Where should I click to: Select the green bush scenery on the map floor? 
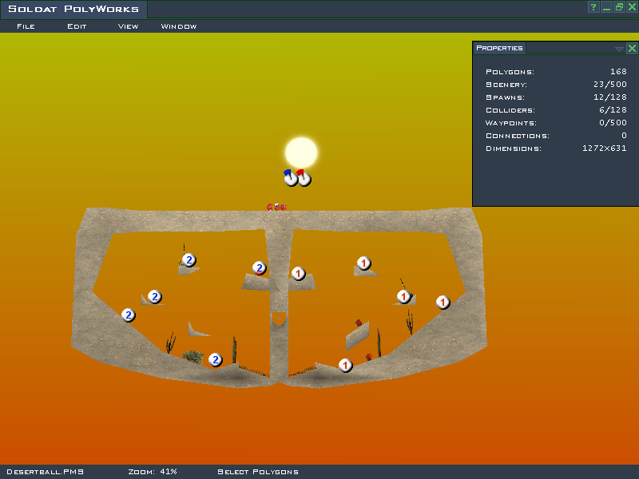(x=192, y=356)
